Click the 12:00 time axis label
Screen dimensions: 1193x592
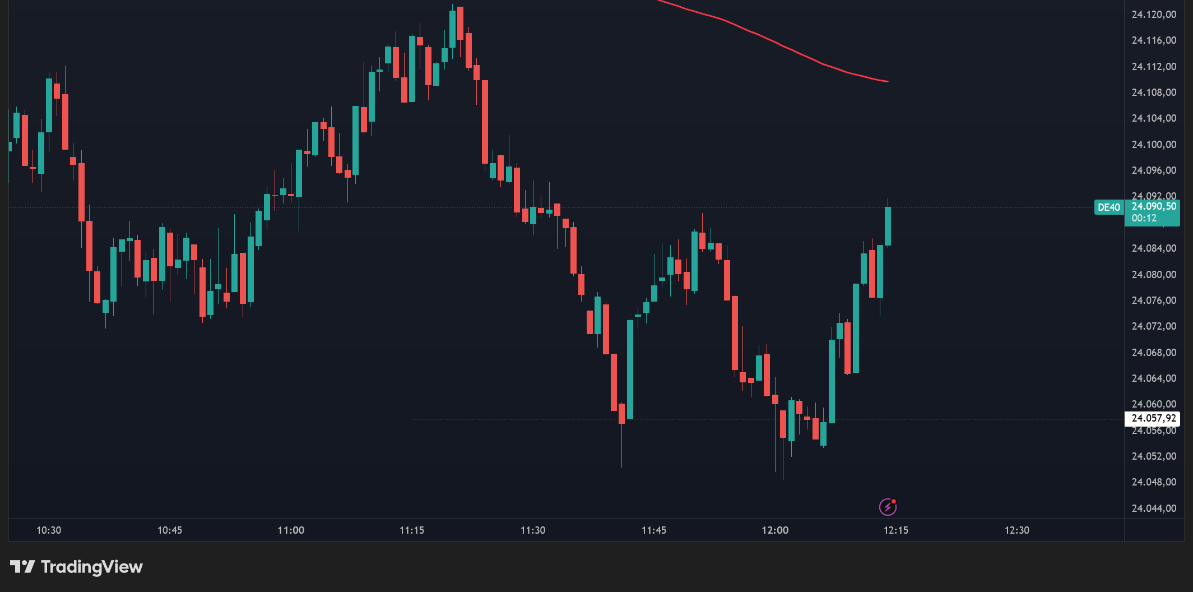(x=775, y=530)
